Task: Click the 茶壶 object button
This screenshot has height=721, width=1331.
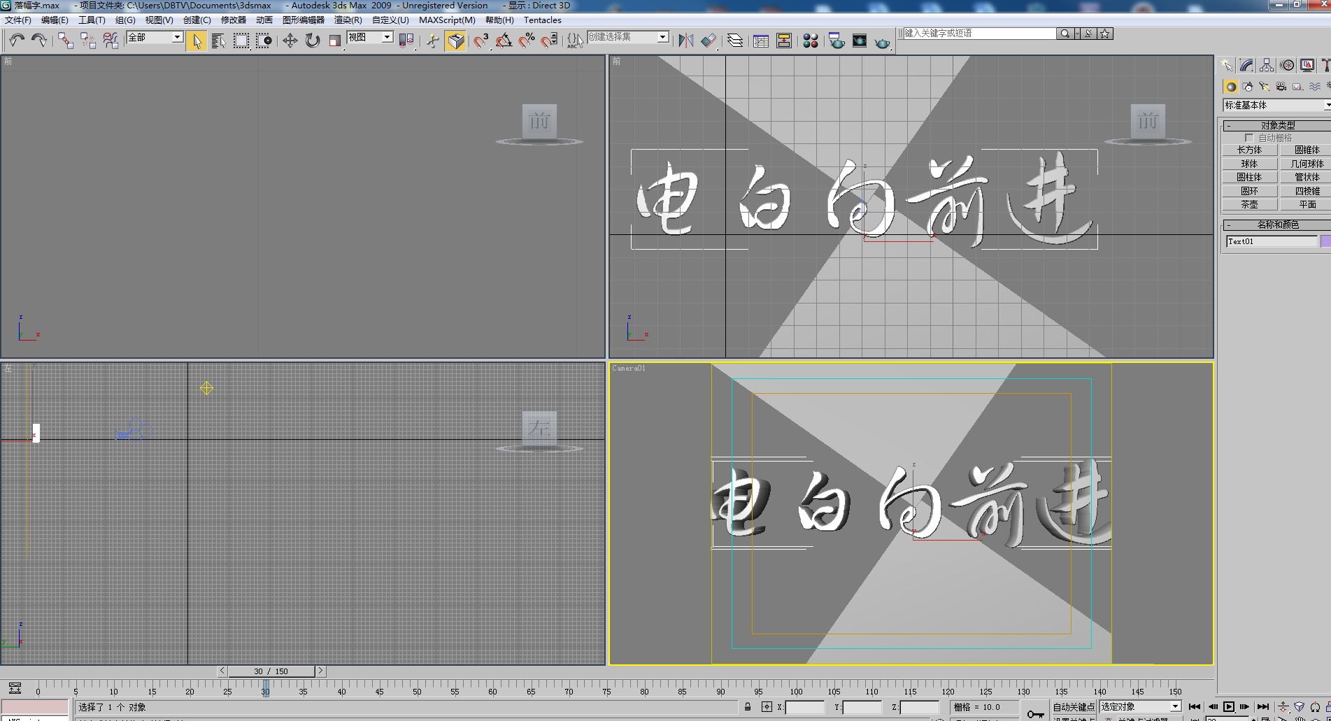Action: (x=1249, y=205)
